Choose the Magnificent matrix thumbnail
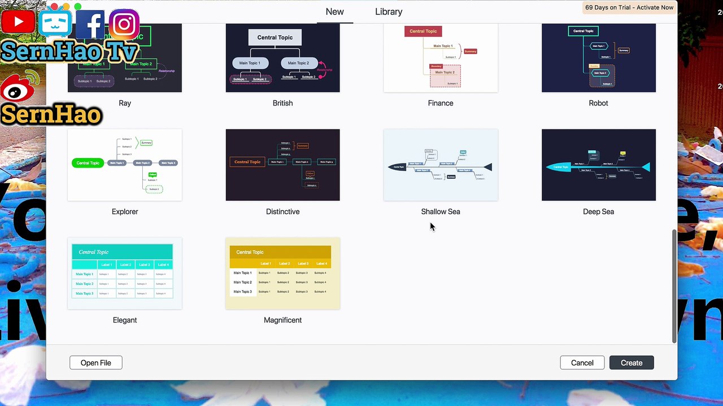723x406 pixels. pos(283,273)
